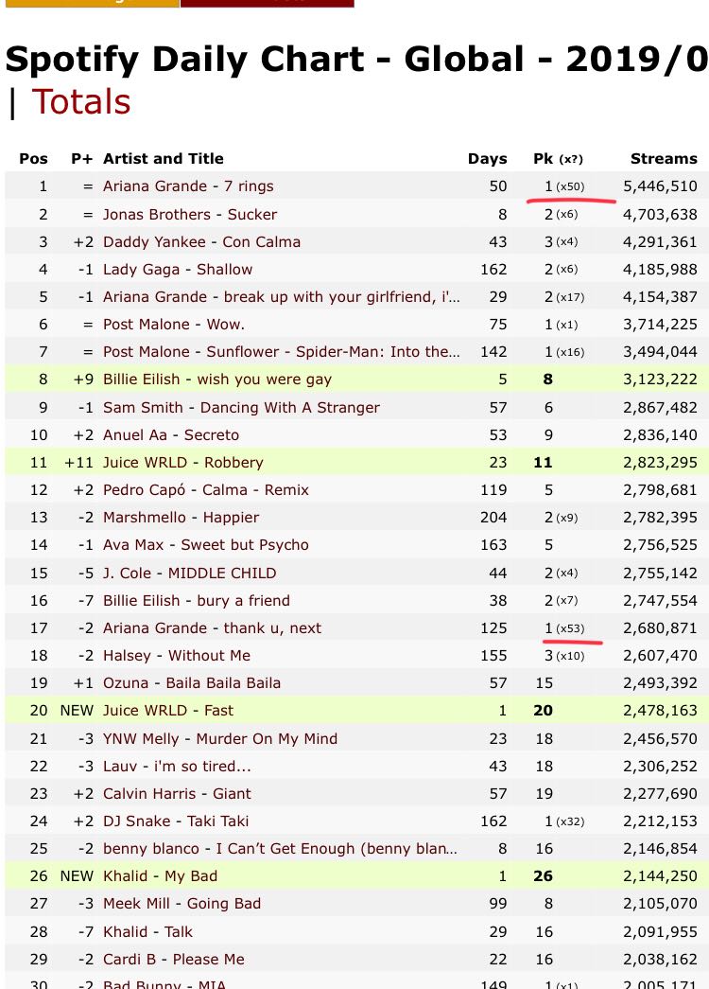Image resolution: width=709 pixels, height=989 pixels.
Task: Open Juice WRLD - Robbery link
Action: [183, 463]
